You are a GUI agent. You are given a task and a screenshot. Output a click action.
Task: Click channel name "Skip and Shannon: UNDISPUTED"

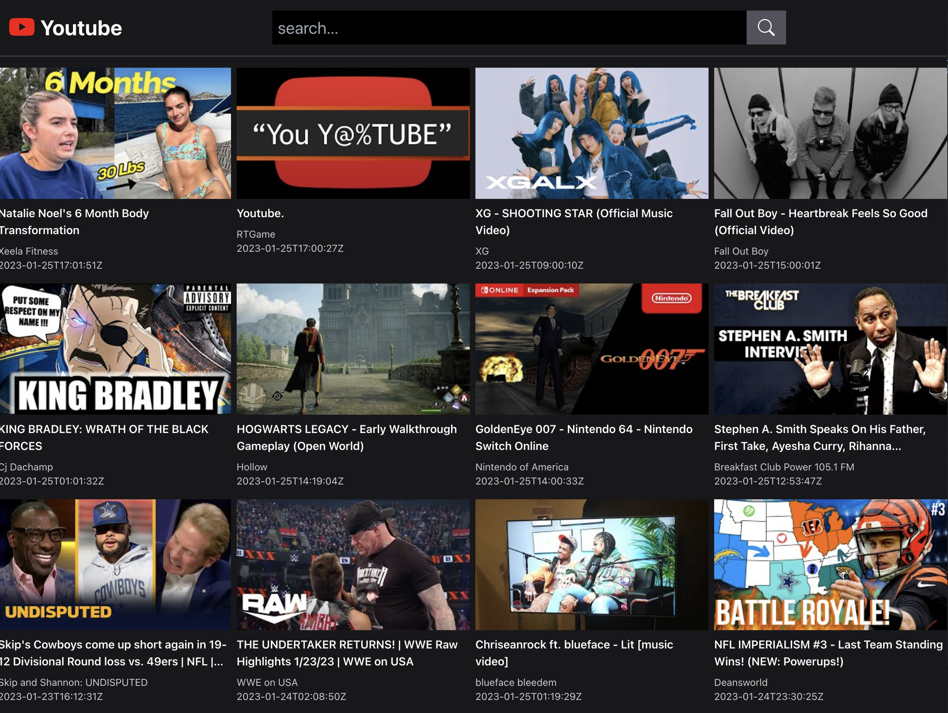[x=74, y=683]
